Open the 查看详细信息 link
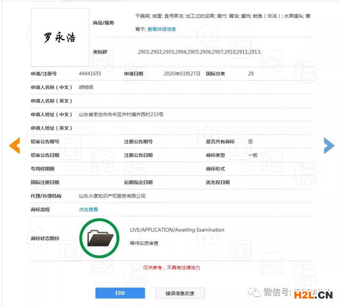 coord(161,29)
